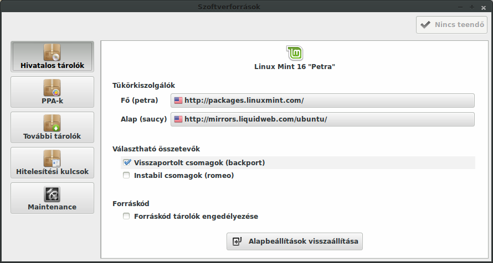Click the Forráskód heading
Screen dimensions: 493x263
point(131,204)
